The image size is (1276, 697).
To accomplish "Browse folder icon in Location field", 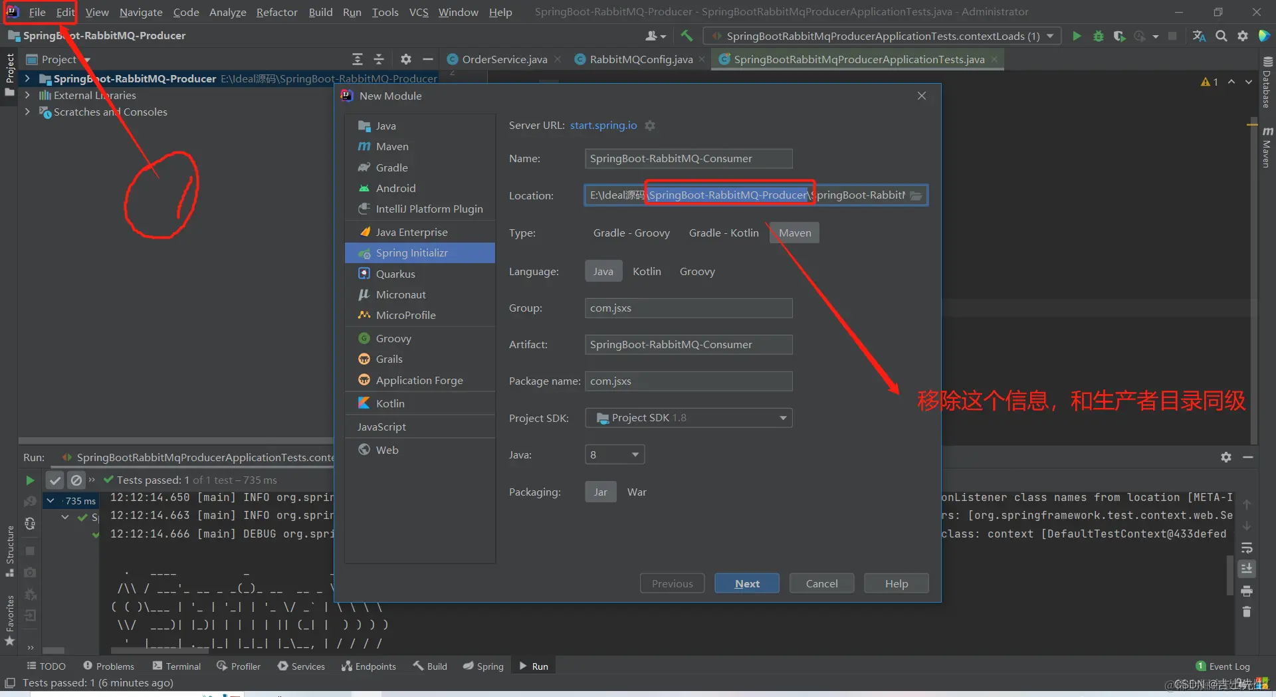I will [916, 195].
